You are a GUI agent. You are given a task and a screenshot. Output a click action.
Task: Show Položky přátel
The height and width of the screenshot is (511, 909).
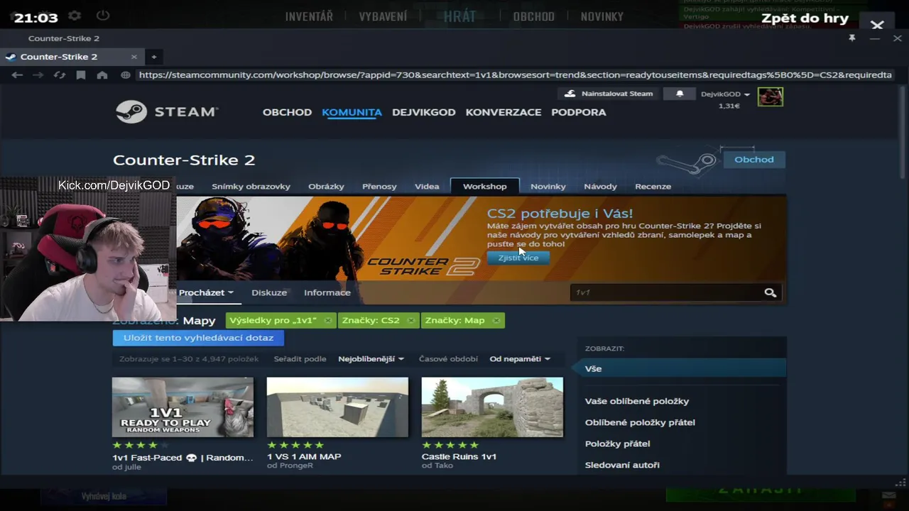click(x=617, y=444)
